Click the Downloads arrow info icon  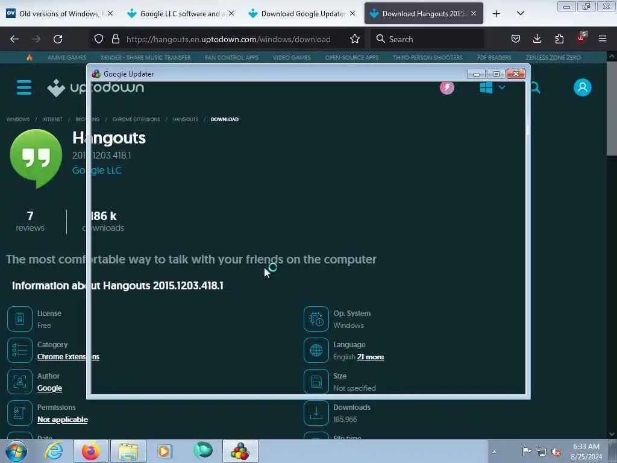[x=316, y=413]
